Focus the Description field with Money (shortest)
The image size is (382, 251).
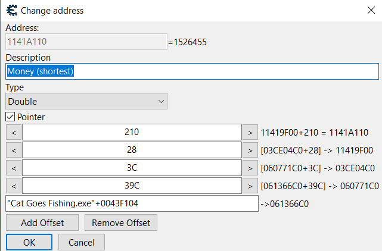point(192,71)
